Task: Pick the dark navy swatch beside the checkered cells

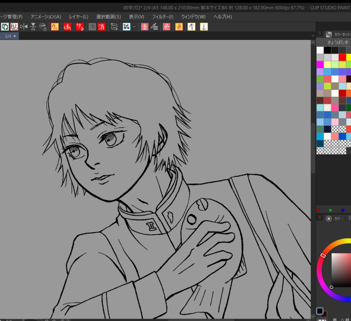Action: click(x=328, y=129)
